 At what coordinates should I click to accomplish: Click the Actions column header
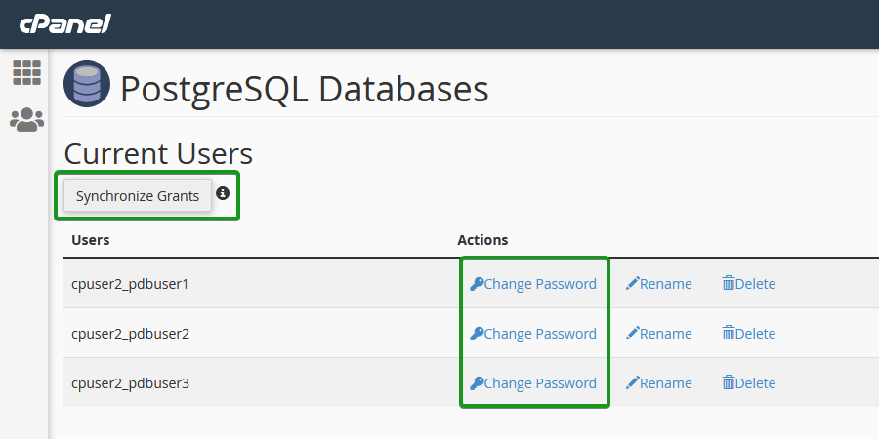(482, 240)
